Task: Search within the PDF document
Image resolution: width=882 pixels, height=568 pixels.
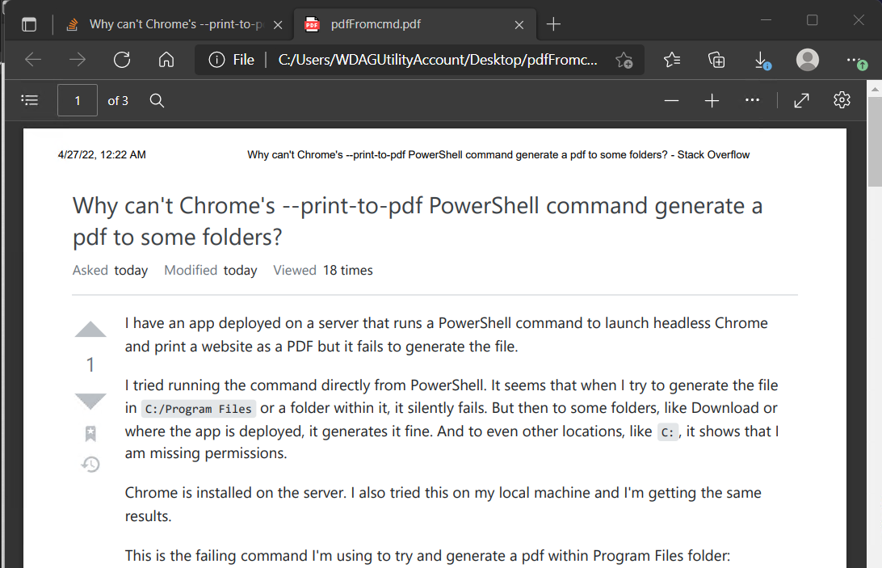Action: click(157, 100)
